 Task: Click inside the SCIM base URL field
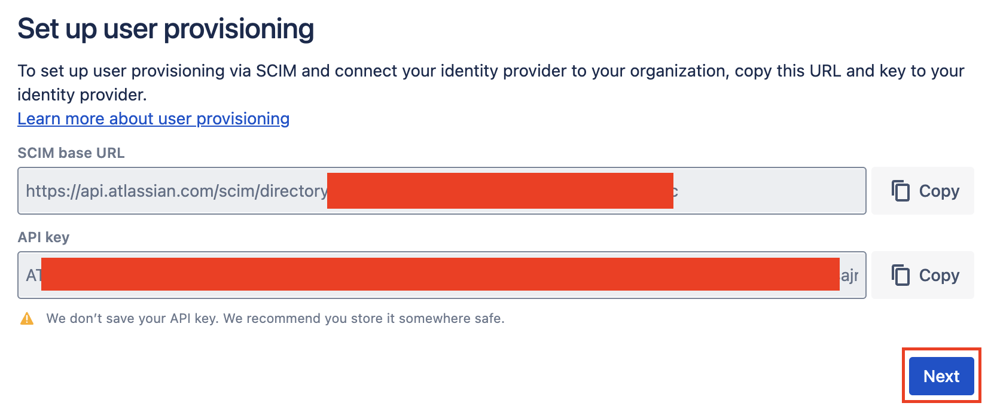coord(443,191)
